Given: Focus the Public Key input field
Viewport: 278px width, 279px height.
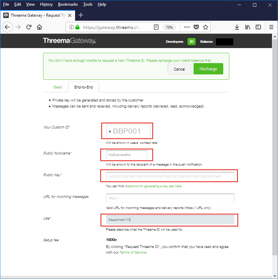Looking at the screenshot, I should 170,176.
